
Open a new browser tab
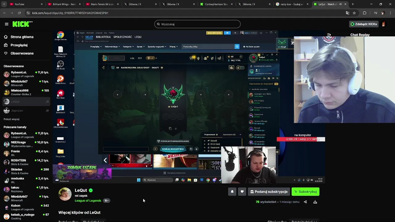pos(353,4)
